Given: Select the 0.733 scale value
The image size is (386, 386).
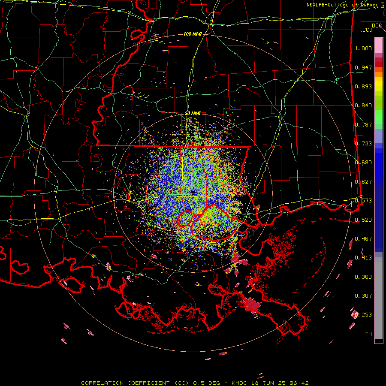Looking at the screenshot, I should click(x=363, y=144).
